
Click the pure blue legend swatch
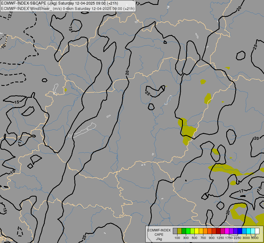pyautogui.click(x=240, y=231)
